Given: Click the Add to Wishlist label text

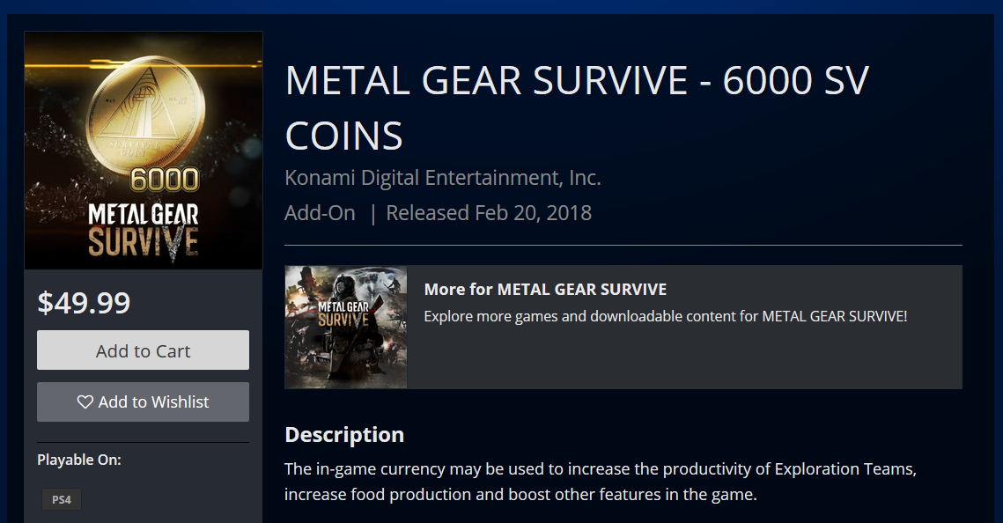Looking at the screenshot, I should point(153,402).
